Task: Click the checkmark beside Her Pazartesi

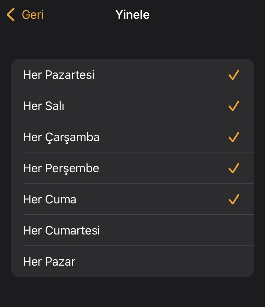Action: coord(234,75)
